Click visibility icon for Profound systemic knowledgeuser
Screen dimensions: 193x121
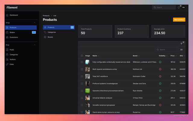[x=160, y=84]
